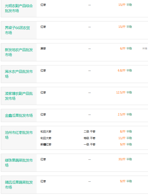Open 界梁子66团农贸市场 market link
Image resolution: width=148 pixels, height=196 pixels.
tap(17, 30)
